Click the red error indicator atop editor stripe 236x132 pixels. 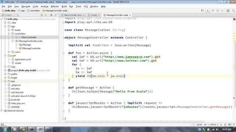point(234,19)
